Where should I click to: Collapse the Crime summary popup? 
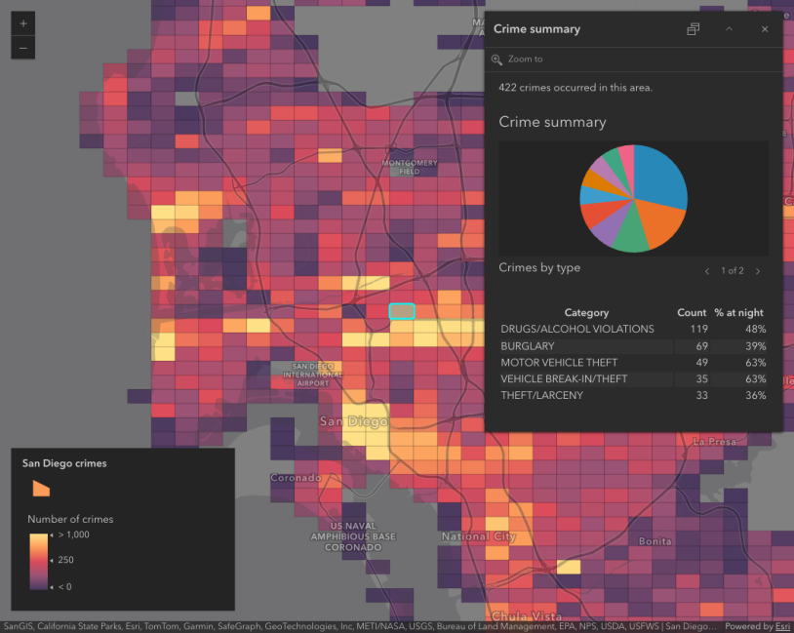pyautogui.click(x=729, y=28)
